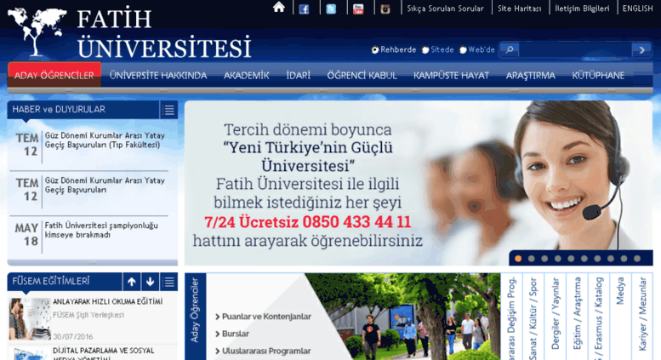This screenshot has height=360, width=661.
Task: Select the second banner slider dot
Action: click(x=531, y=259)
